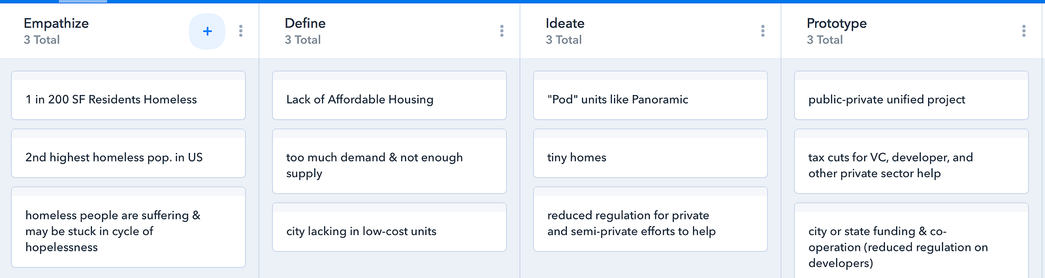
Task: Click the Ideate column heading
Action: [565, 23]
